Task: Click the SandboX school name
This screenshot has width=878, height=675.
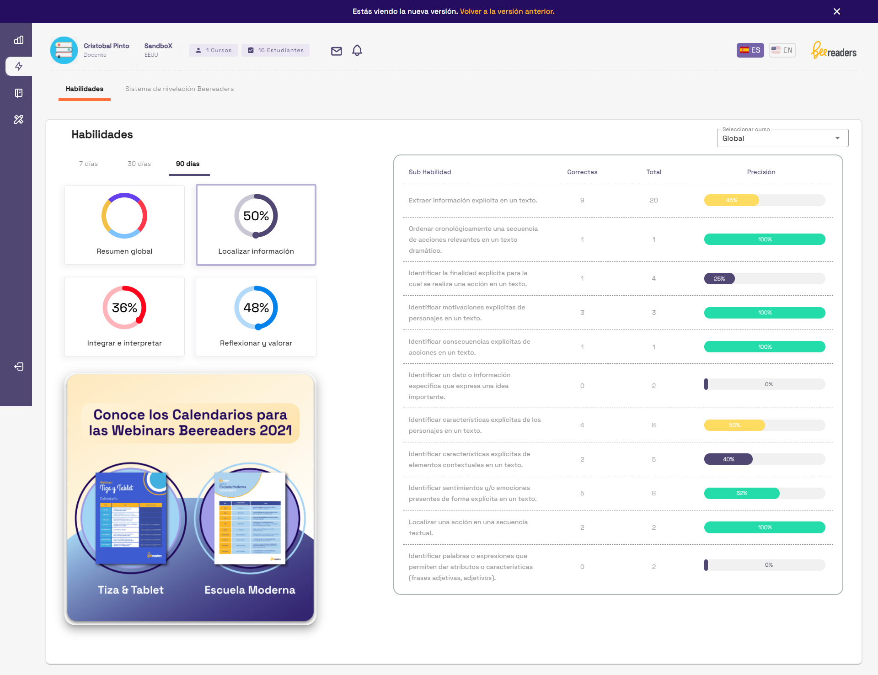Action: pos(158,46)
